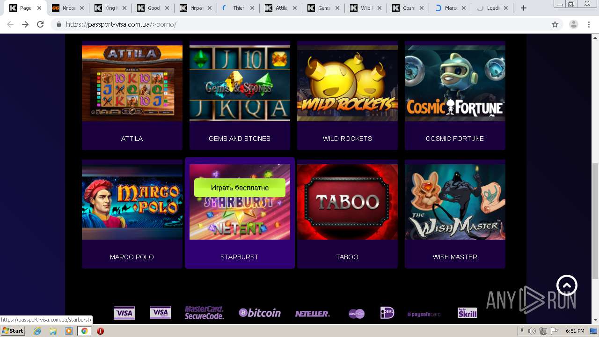The height and width of the screenshot is (337, 599).
Task: Click the Visa Electron payment logo
Action: [x=160, y=313]
